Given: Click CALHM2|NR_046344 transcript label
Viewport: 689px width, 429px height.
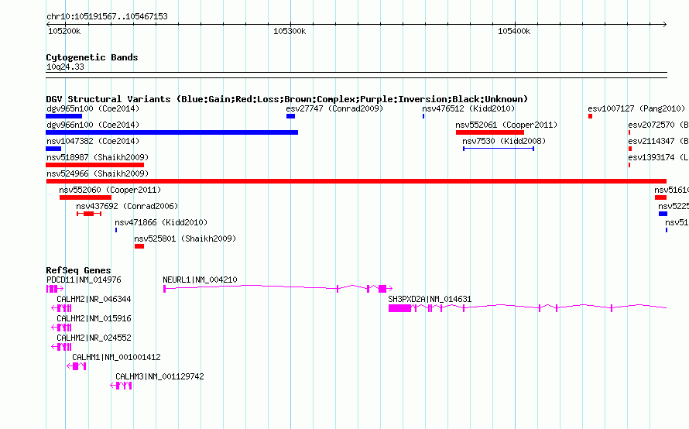Looking at the screenshot, I should pyautogui.click(x=94, y=299).
